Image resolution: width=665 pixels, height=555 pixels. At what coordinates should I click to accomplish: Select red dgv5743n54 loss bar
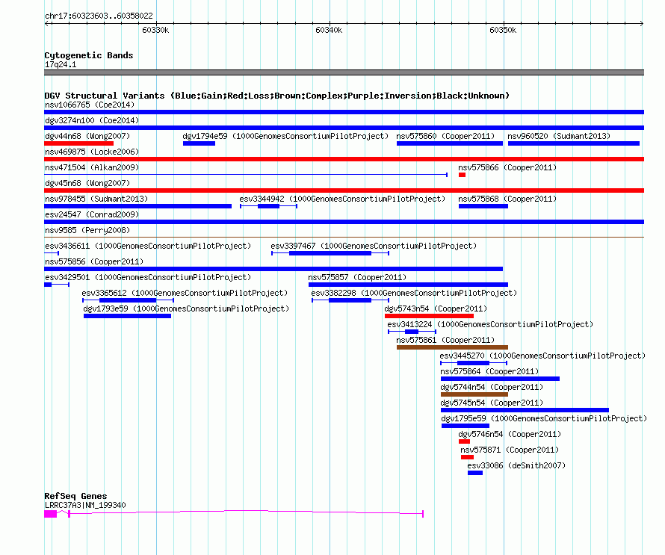429,316
